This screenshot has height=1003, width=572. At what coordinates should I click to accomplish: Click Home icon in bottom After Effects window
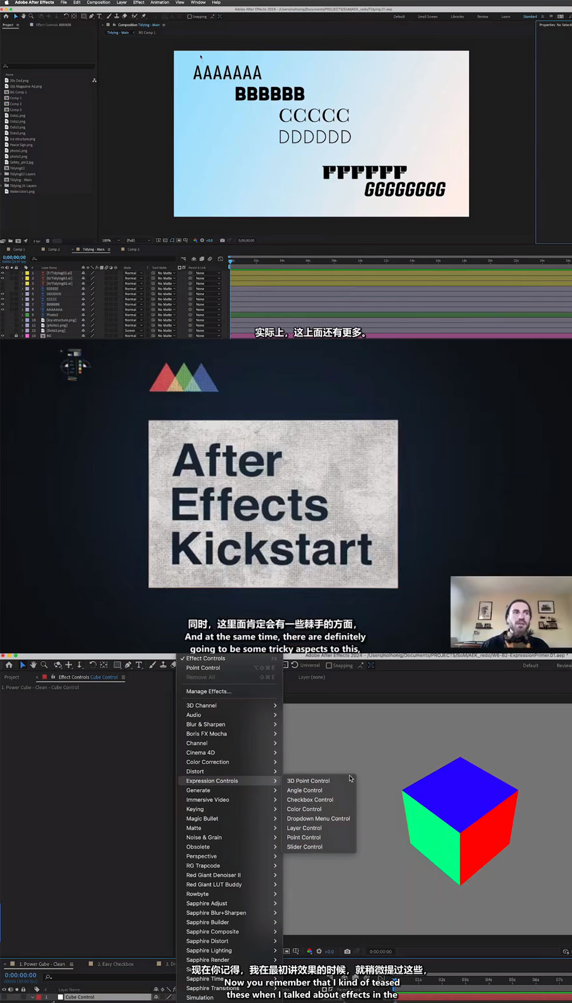click(9, 665)
